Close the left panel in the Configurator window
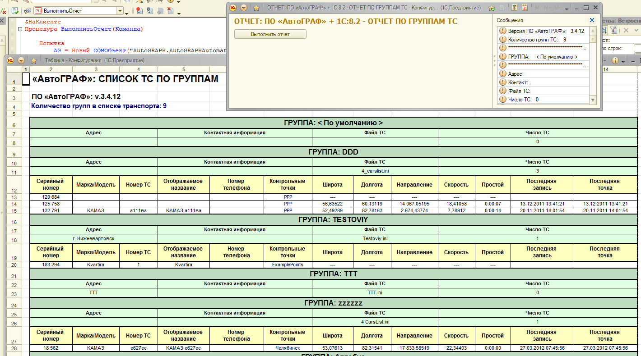The width and height of the screenshot is (641, 356). [3, 22]
